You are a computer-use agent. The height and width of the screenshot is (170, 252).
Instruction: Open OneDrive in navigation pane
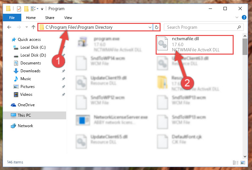pyautogui.click(x=26, y=105)
